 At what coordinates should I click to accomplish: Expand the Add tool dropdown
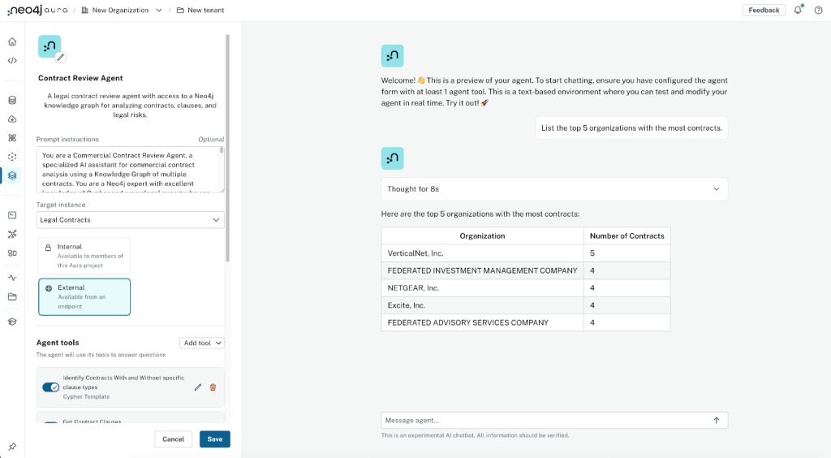click(x=201, y=343)
